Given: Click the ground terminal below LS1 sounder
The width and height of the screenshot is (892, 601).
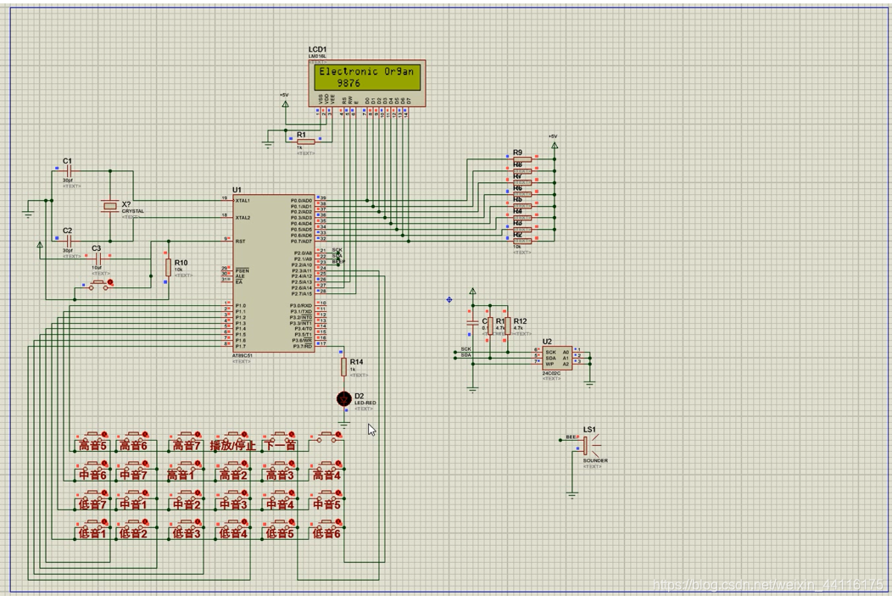Looking at the screenshot, I should [572, 495].
